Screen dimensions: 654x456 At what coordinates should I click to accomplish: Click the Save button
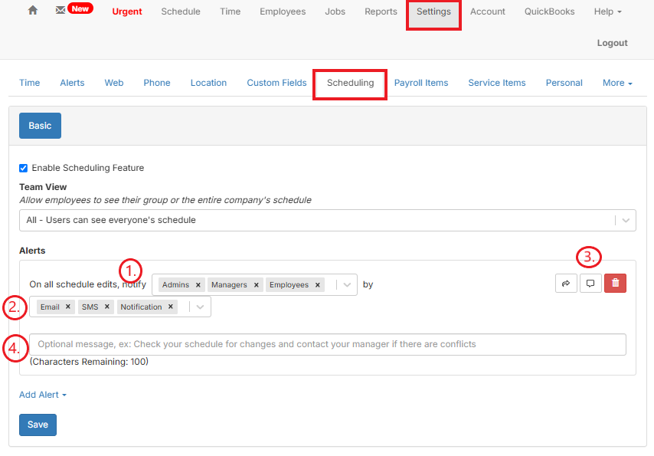(38, 425)
